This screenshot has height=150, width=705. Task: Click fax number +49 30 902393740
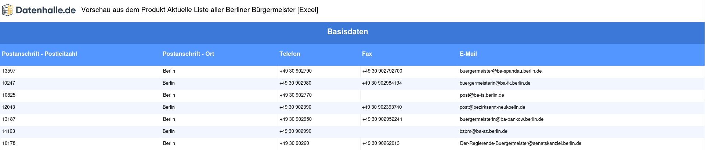point(382,107)
